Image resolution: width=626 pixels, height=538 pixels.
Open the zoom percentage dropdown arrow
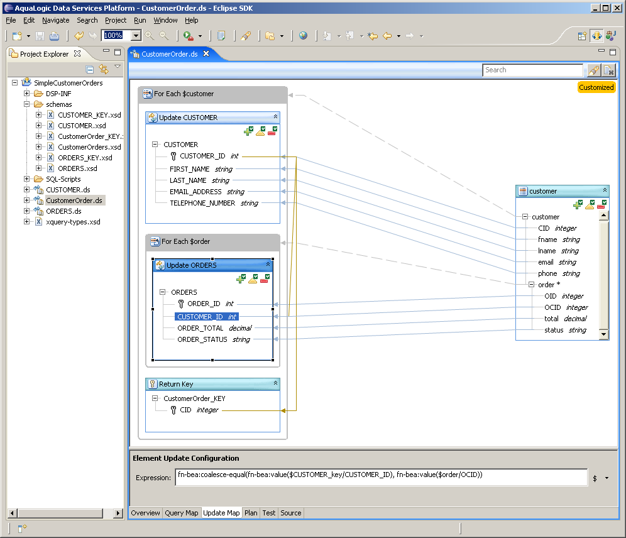(x=136, y=36)
